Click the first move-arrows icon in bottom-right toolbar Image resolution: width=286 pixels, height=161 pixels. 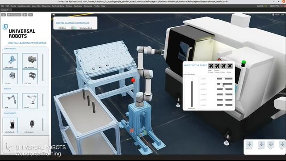tap(249, 144)
